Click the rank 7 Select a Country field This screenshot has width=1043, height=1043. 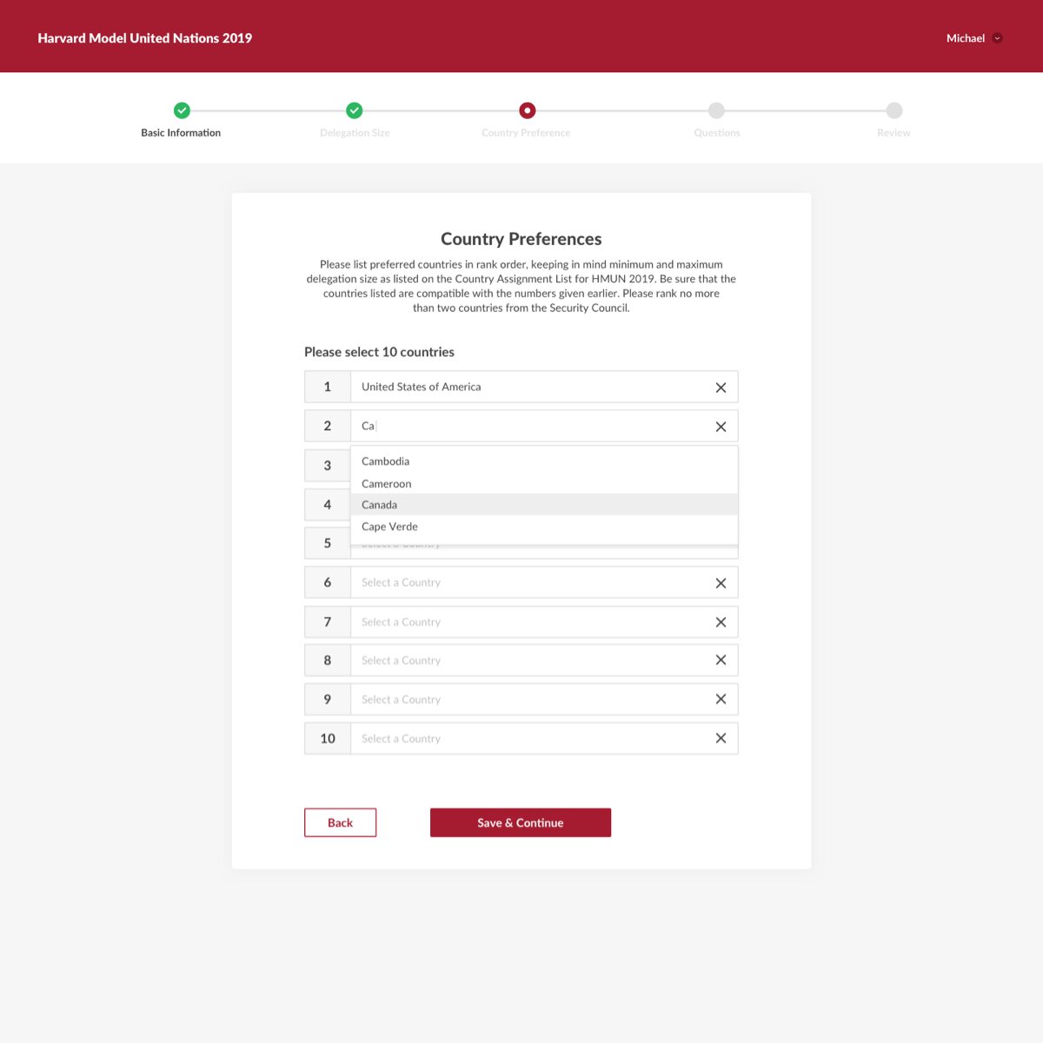click(521, 621)
